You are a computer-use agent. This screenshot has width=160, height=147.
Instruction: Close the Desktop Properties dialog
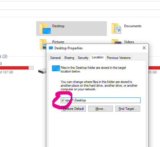click(x=144, y=48)
